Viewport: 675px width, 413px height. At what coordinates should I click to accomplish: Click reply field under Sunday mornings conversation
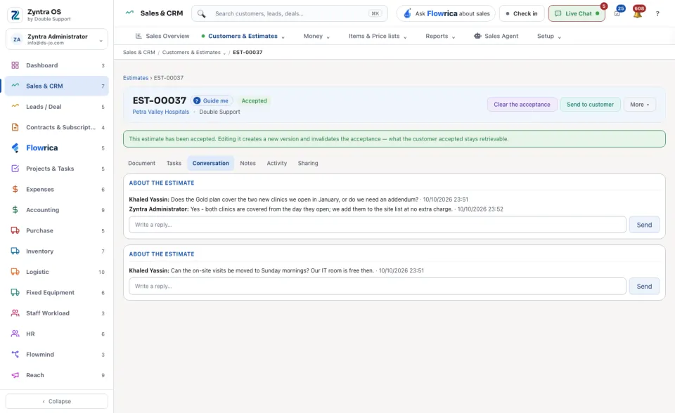click(377, 287)
